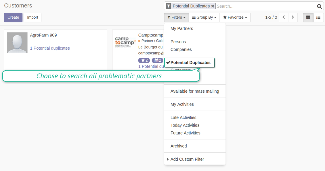The height and width of the screenshot is (171, 325).
Task: Switch to list view
Action: pyautogui.click(x=318, y=18)
